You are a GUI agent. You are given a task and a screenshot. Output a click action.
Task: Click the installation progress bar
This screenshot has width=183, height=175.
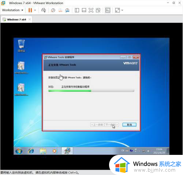click(x=91, y=90)
